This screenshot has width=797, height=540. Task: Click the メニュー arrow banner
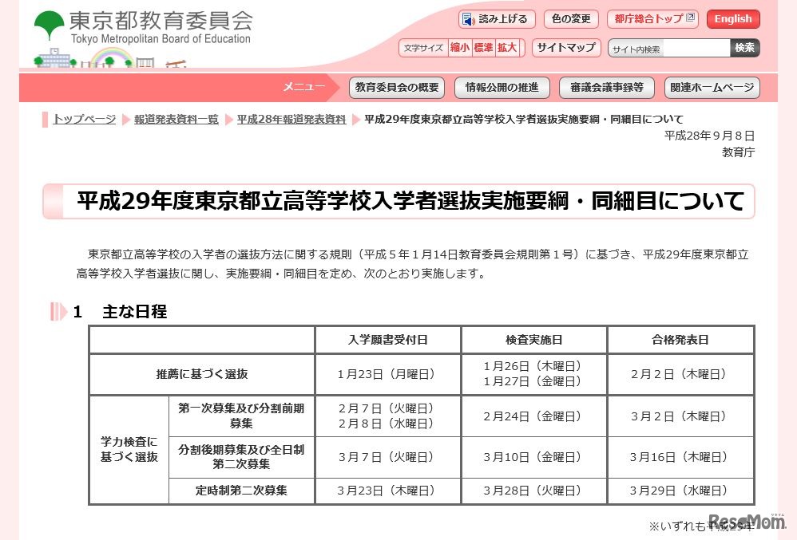tap(303, 88)
